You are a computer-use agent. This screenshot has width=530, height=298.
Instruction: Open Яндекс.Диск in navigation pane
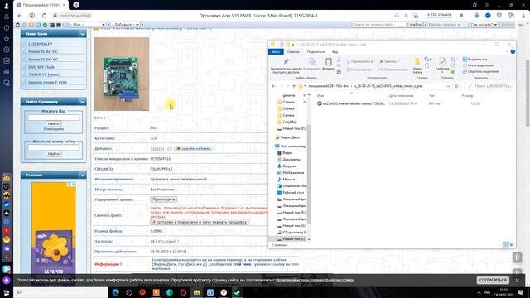[x=287, y=137]
